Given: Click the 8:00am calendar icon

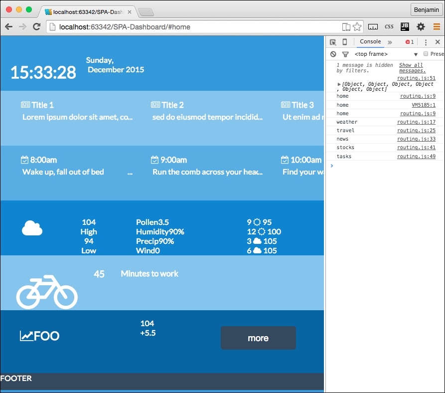Looking at the screenshot, I should pos(25,160).
